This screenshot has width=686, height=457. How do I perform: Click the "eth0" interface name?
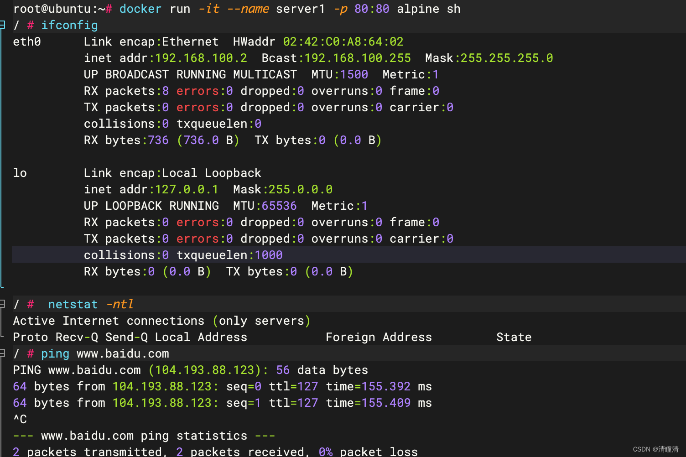coord(27,42)
